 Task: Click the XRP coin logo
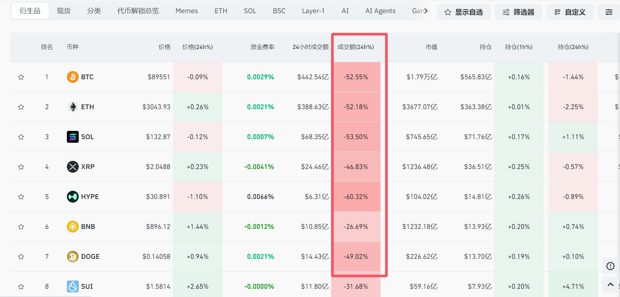coord(72,167)
